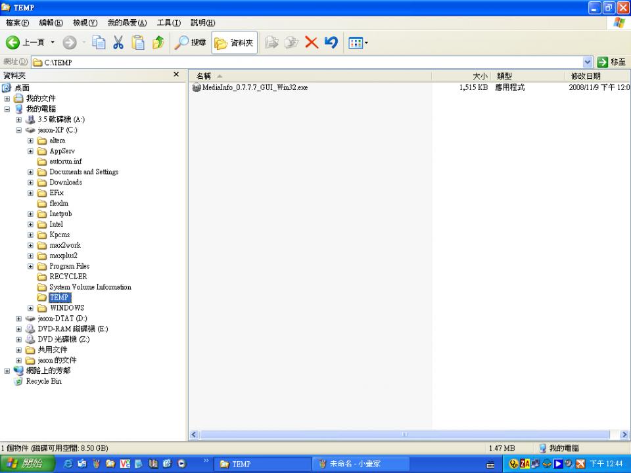Click the blue undo arrow icon
631x473 pixels.
coord(331,42)
